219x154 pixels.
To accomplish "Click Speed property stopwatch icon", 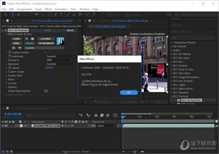I will pyautogui.click(x=9, y=68).
